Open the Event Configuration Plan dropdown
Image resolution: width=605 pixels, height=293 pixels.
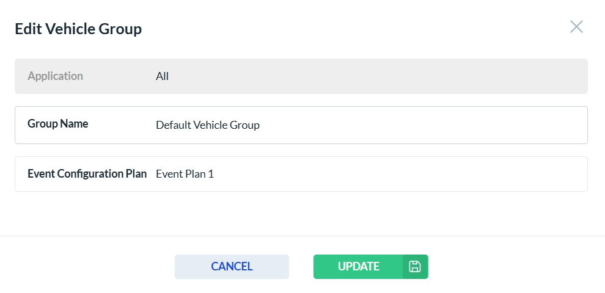[367, 174]
